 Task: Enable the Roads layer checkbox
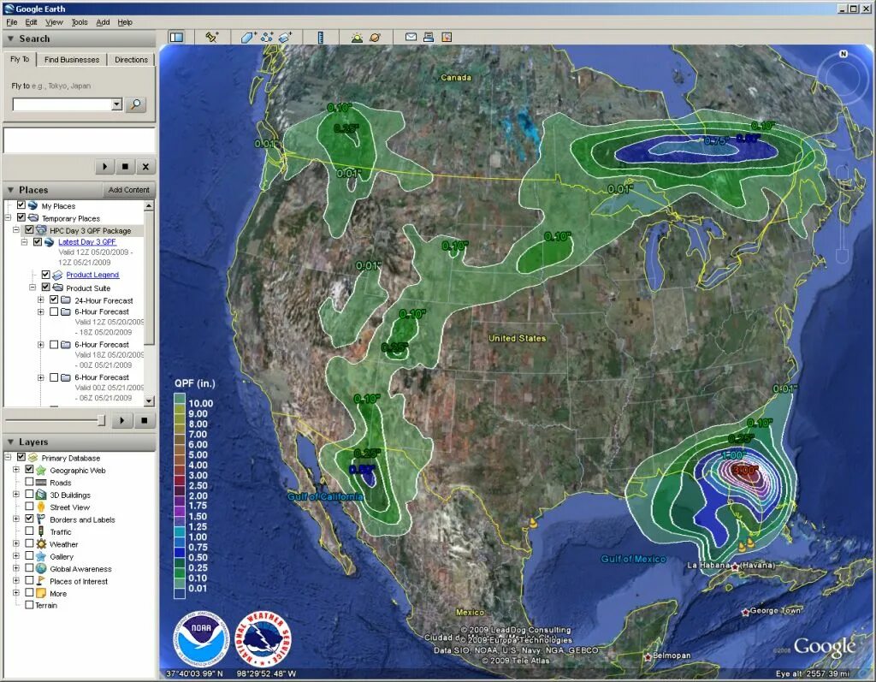coord(29,482)
